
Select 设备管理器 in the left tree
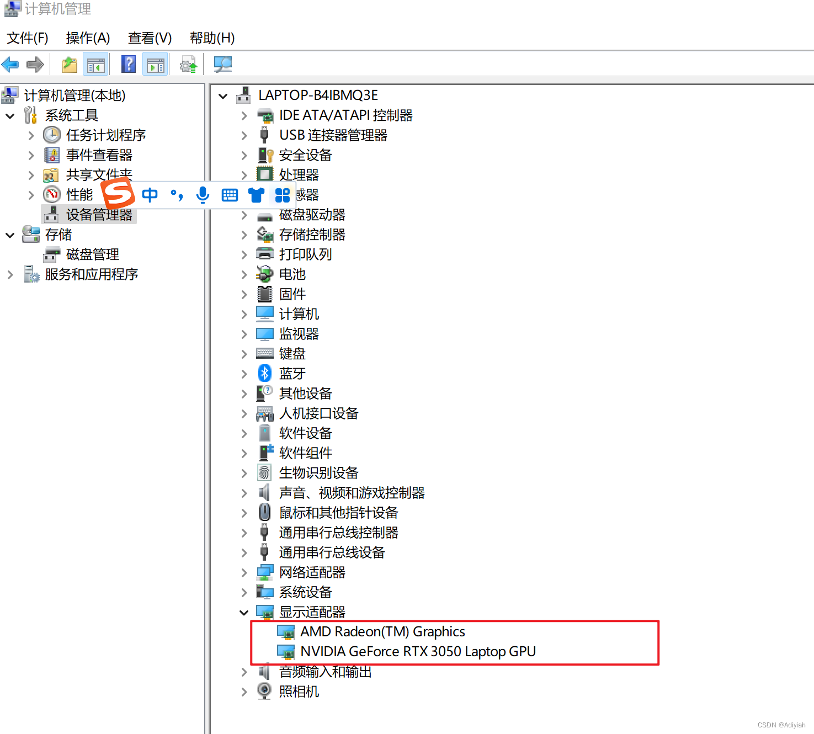tap(99, 215)
